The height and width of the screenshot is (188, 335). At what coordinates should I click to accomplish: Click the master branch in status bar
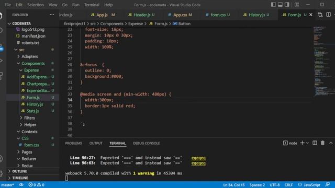point(7,185)
